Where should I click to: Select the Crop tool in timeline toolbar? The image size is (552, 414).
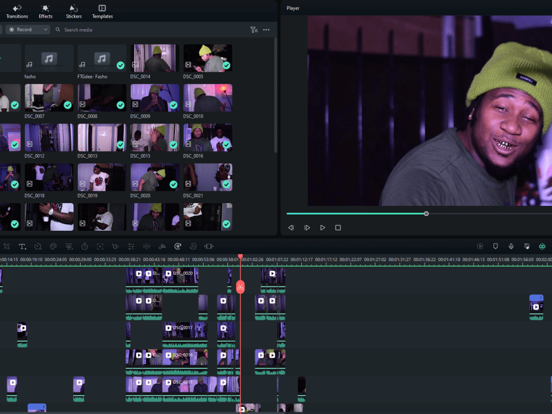pyautogui.click(x=7, y=246)
